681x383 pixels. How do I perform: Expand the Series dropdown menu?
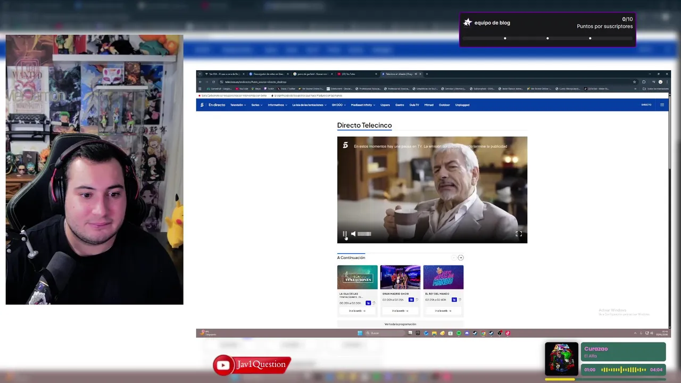coord(257,105)
